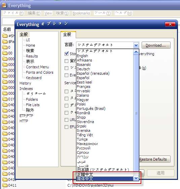Close the Everything options dialog
Viewport: 180px width, 189px height.
tap(170, 24)
